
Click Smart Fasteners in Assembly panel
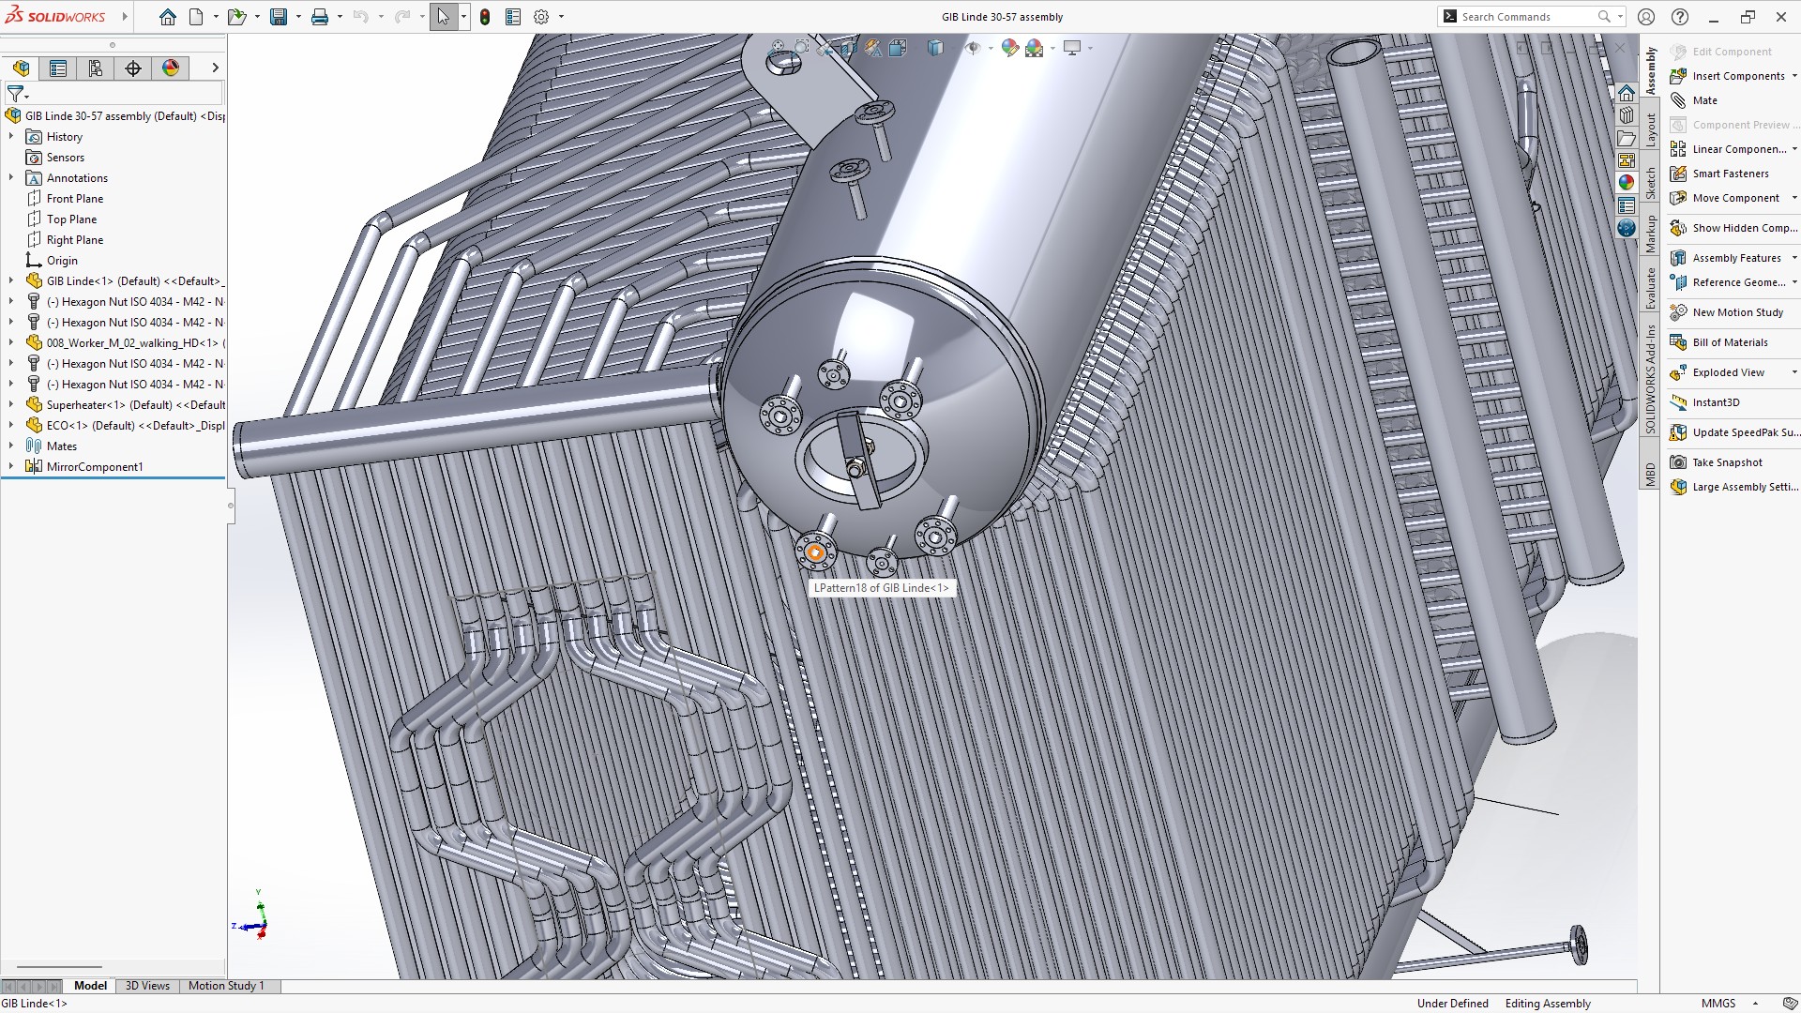pyautogui.click(x=1730, y=174)
